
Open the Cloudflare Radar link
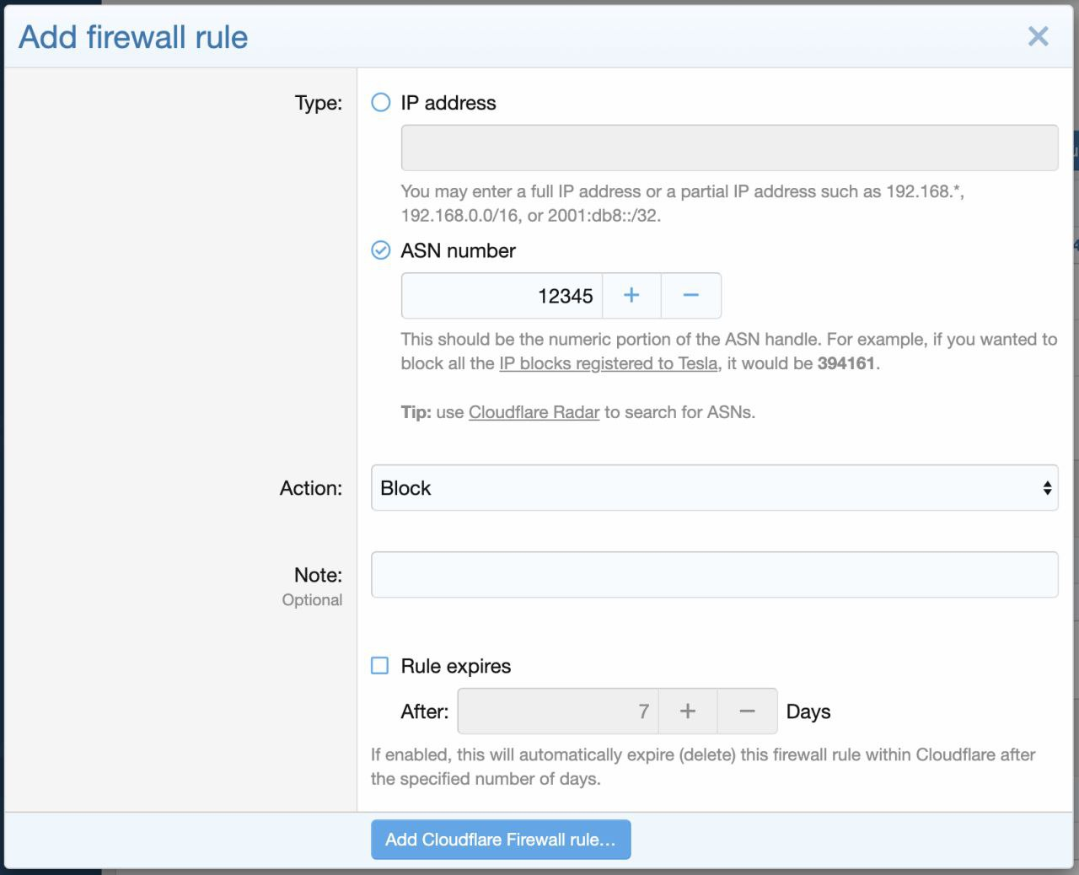click(x=534, y=412)
